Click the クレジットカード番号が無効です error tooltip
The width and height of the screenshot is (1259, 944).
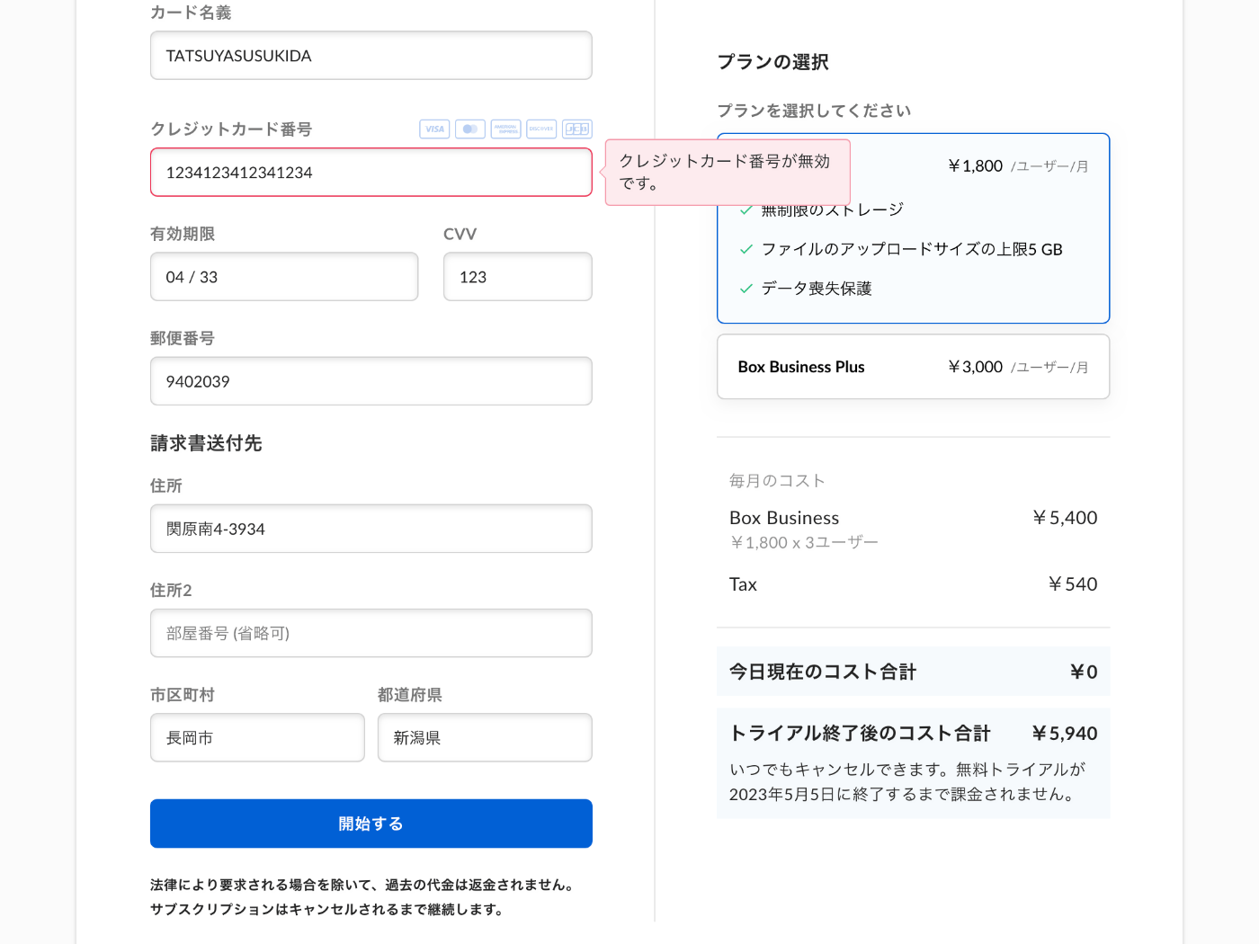(x=728, y=173)
